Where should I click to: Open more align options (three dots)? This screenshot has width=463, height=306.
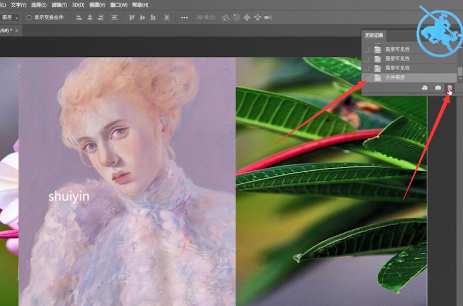click(184, 18)
